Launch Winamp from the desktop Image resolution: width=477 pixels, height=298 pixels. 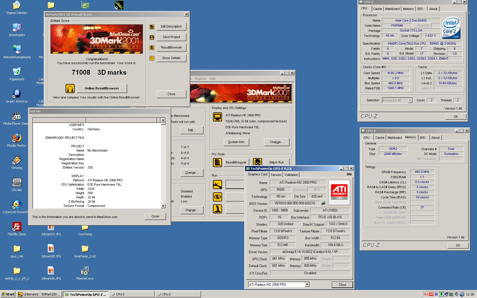coord(17,163)
